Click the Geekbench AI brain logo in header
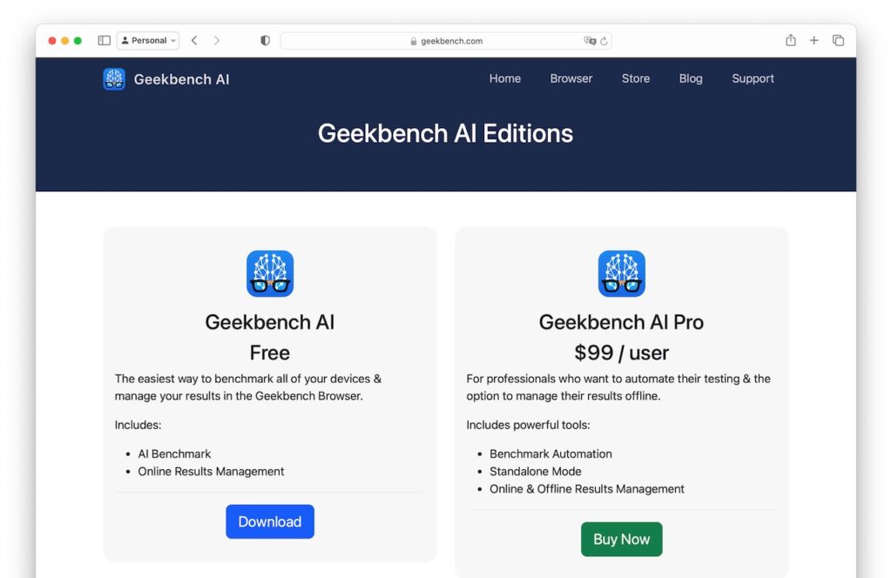 [113, 78]
